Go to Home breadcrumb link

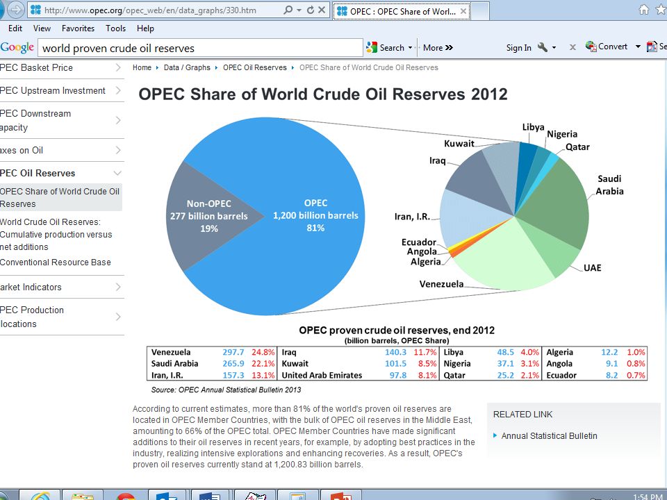(142, 67)
